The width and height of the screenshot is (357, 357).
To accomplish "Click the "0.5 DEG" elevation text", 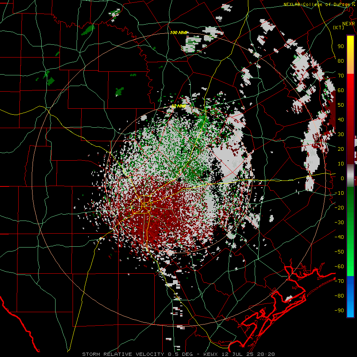I will pos(180,354).
